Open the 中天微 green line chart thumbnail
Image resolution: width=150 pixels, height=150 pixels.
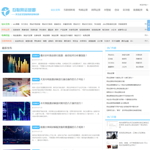pos(17,111)
